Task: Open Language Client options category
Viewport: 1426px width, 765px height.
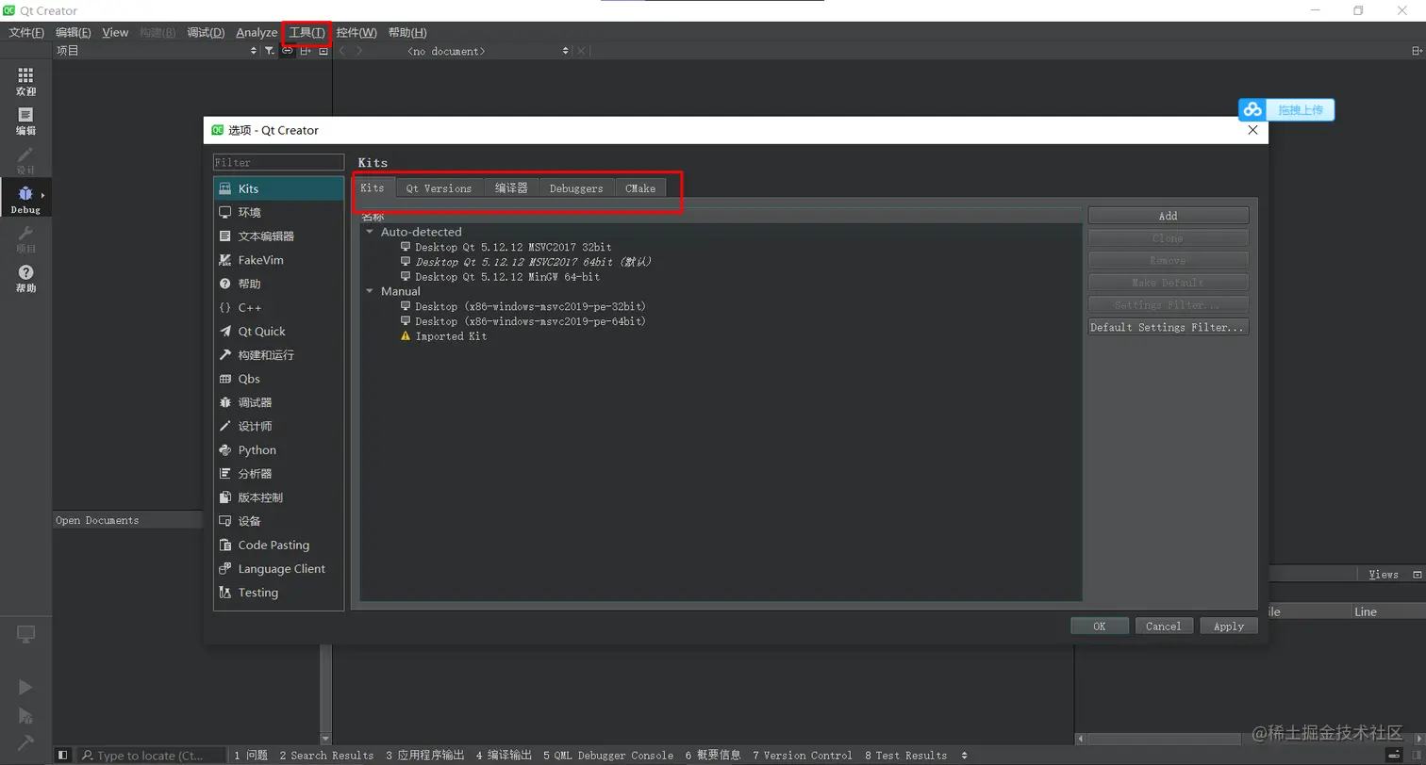Action: tap(278, 569)
